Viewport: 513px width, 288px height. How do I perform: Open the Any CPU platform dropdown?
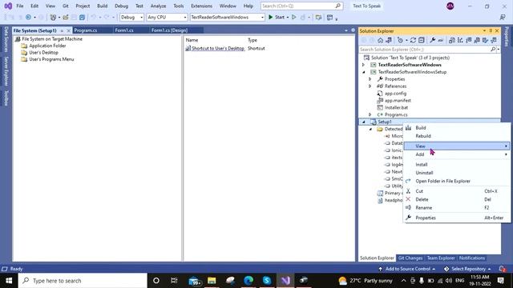point(167,17)
